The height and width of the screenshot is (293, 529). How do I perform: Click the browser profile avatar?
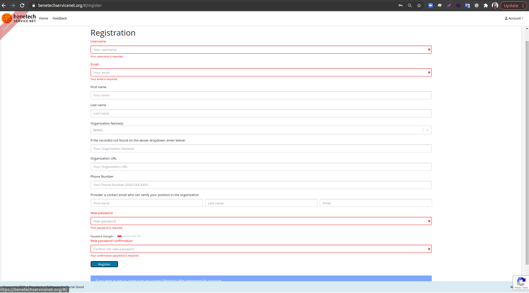(x=495, y=5)
